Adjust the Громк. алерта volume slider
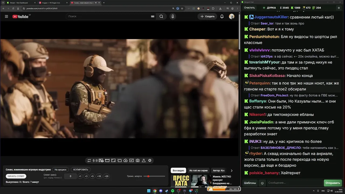345x194 pixels. point(154,176)
